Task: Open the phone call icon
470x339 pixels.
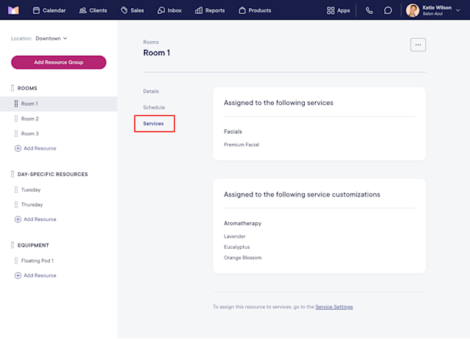Action: [x=369, y=10]
